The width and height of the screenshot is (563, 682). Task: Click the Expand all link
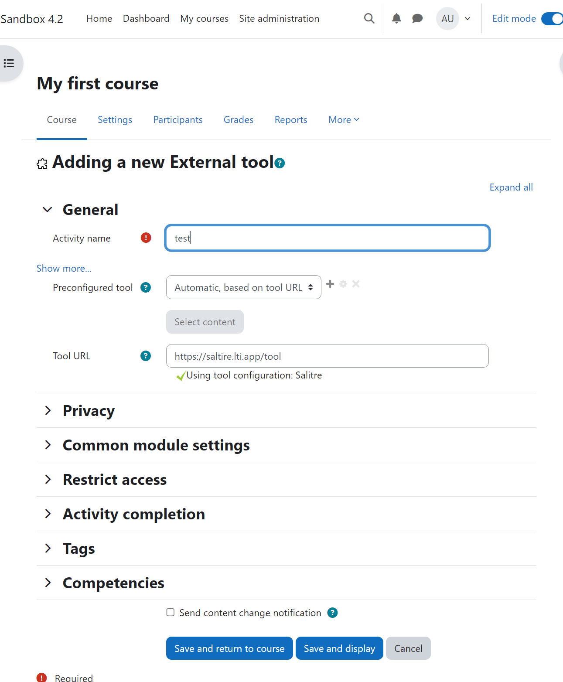511,187
